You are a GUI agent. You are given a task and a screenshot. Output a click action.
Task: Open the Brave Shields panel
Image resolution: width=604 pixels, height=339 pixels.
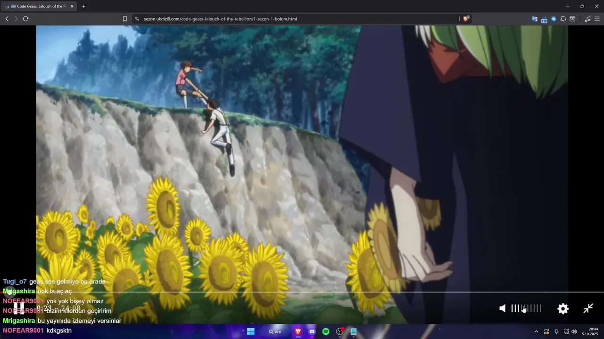pos(466,19)
